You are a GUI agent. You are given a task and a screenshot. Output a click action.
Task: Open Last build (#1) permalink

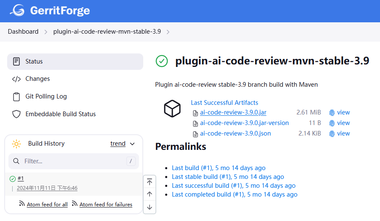pos(219,168)
